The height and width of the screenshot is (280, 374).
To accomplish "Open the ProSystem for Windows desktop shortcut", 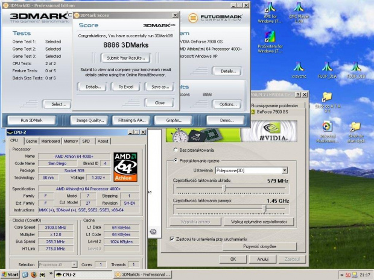I will tap(270, 42).
